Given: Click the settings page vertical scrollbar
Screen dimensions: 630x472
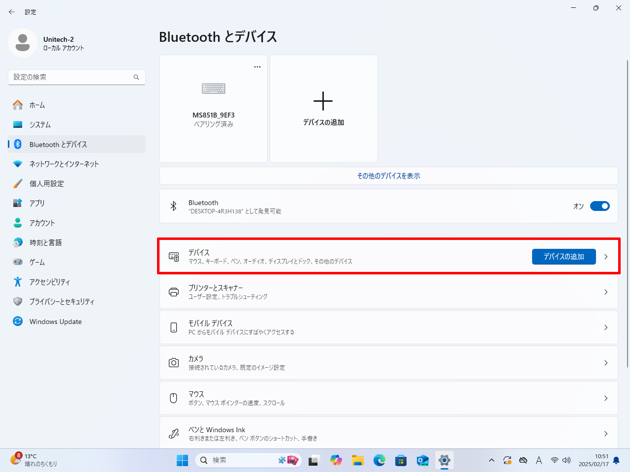Looking at the screenshot, I should coord(628,213).
